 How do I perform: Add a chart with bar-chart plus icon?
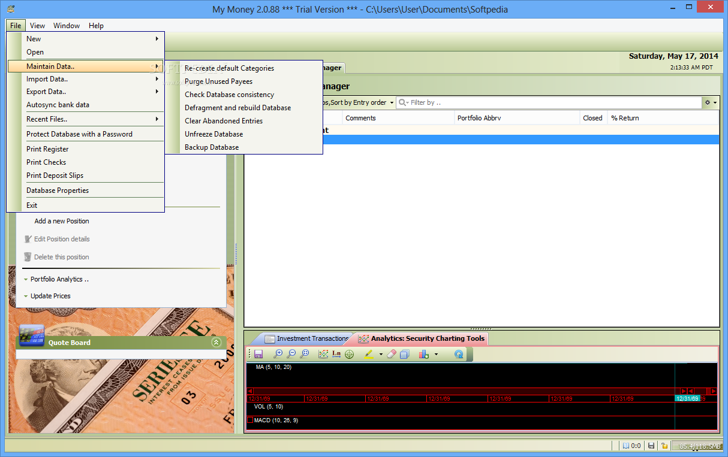pyautogui.click(x=424, y=354)
